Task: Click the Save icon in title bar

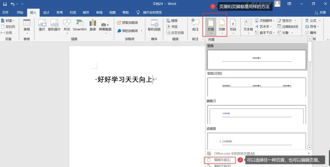Action: pyautogui.click(x=5, y=4)
